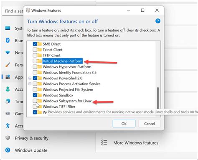This screenshot has width=198, height=160.
Task: Open Gaming controller icon in Settings sidebar
Action: 8,113
